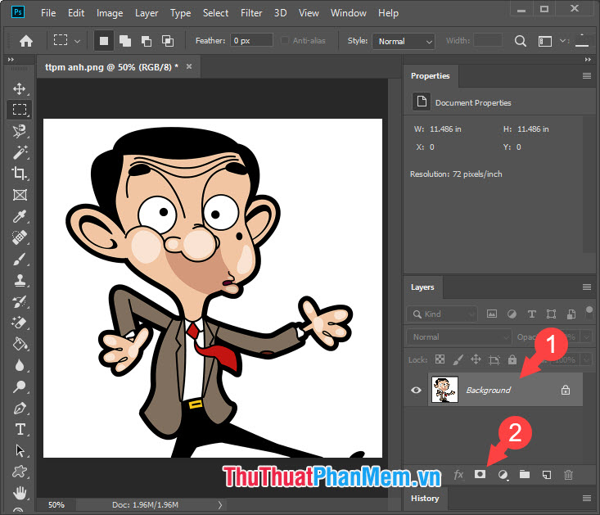
Task: Select the Background layer thumbnail
Action: 444,390
